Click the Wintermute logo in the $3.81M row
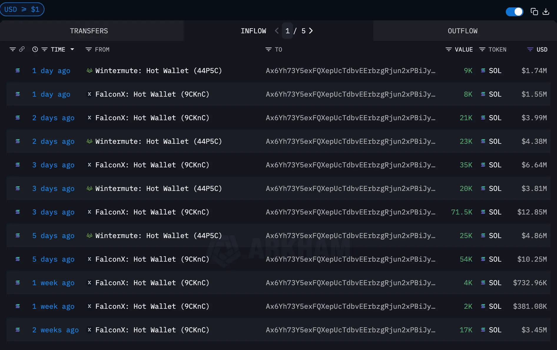557x350 pixels. (x=89, y=188)
